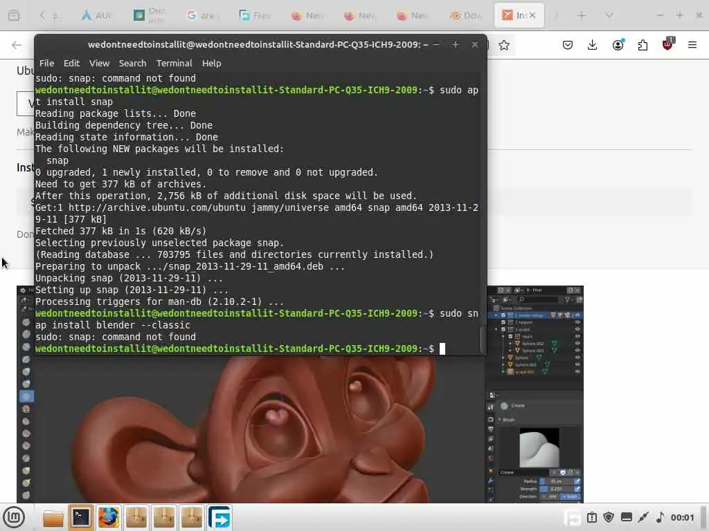
Task: Open the list all tabs dropdown
Action: 609,15
